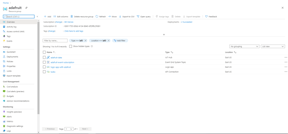
Task: Click the Deployments sidebar icon
Action: [4, 57]
